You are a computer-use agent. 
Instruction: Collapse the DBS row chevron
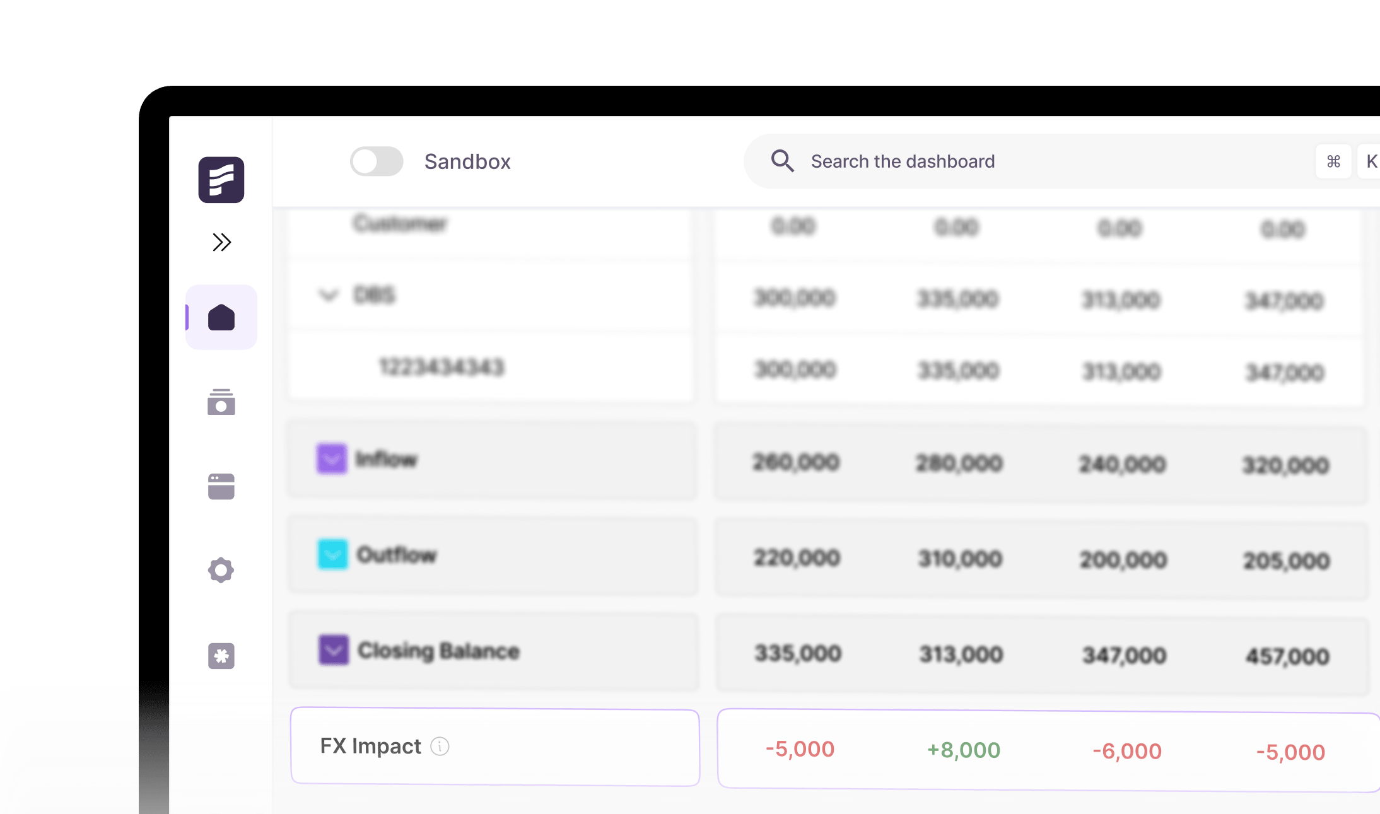(x=329, y=294)
